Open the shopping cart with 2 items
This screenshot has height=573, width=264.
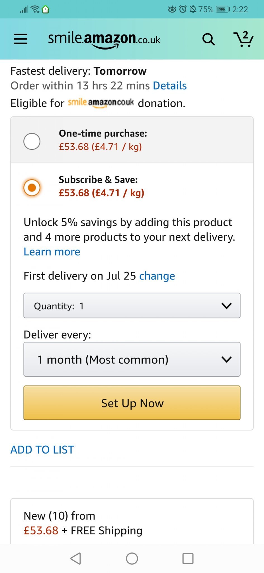tap(243, 39)
